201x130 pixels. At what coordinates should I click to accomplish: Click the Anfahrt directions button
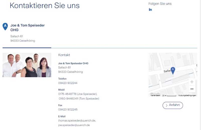[x=173, y=105]
